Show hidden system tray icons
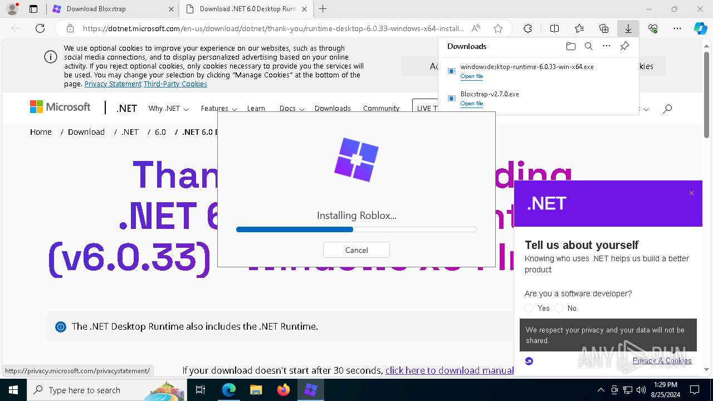The width and height of the screenshot is (713, 401). pos(600,390)
